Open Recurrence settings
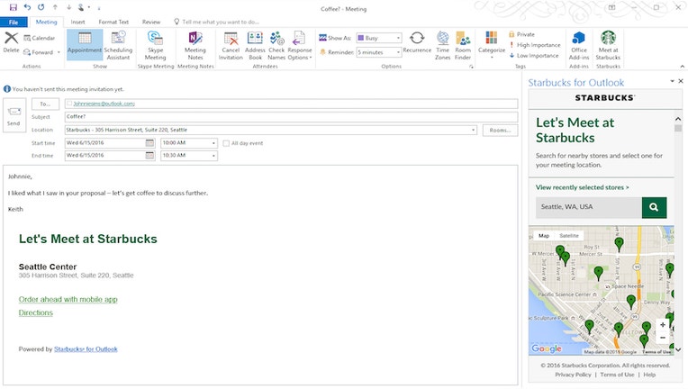Screen dimensions: 688x389 pyautogui.click(x=417, y=42)
